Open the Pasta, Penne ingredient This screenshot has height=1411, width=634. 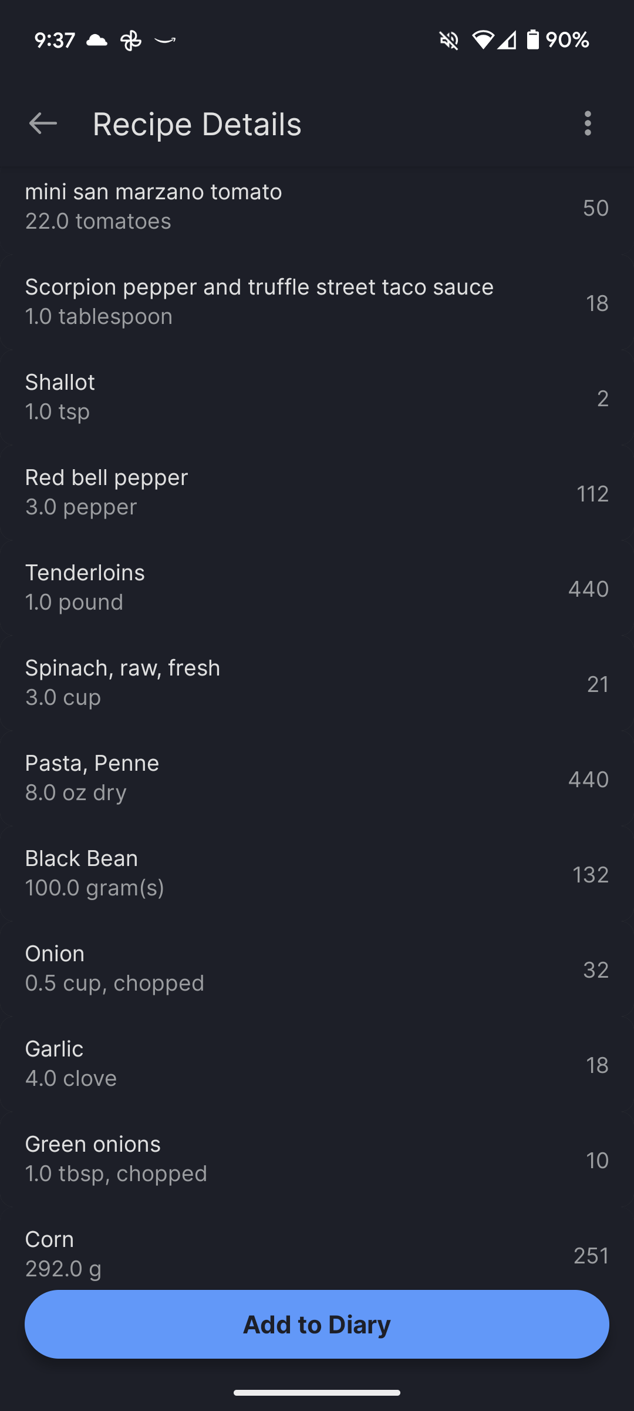pyautogui.click(x=317, y=778)
